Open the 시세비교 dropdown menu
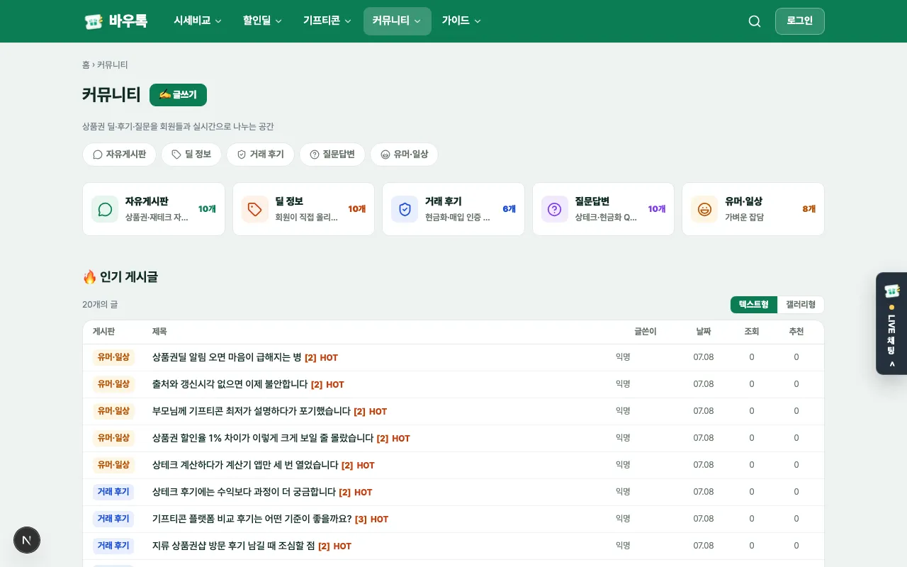This screenshot has height=567, width=907. 198,21
